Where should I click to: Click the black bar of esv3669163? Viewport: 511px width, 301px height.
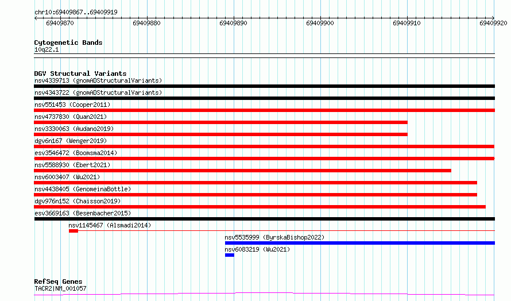[264, 219]
